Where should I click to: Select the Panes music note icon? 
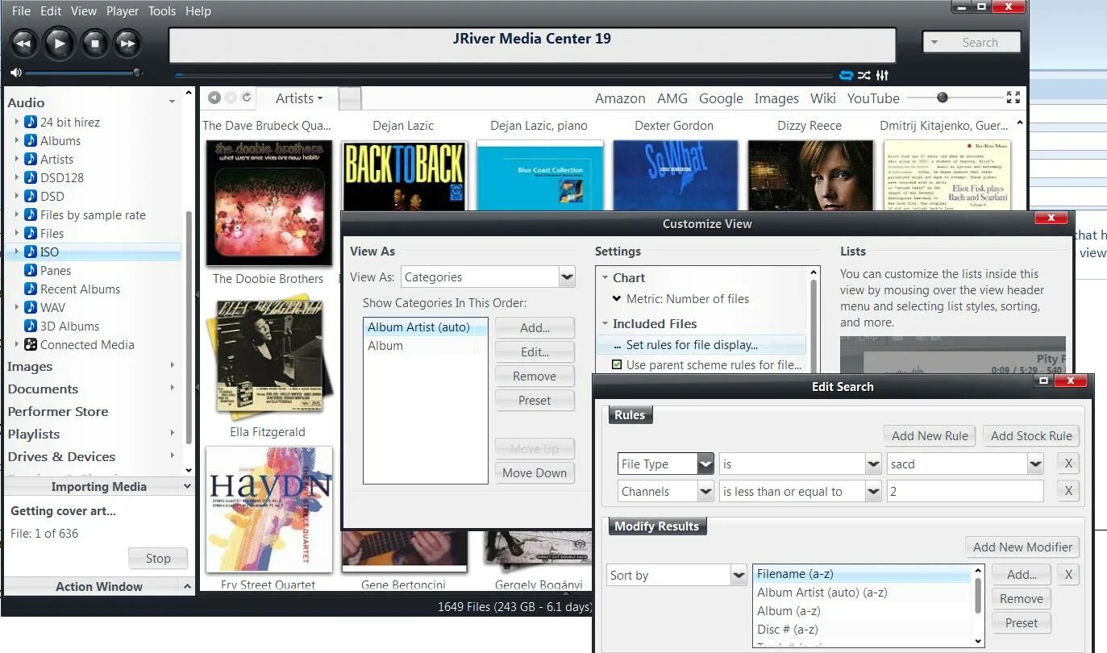31,270
